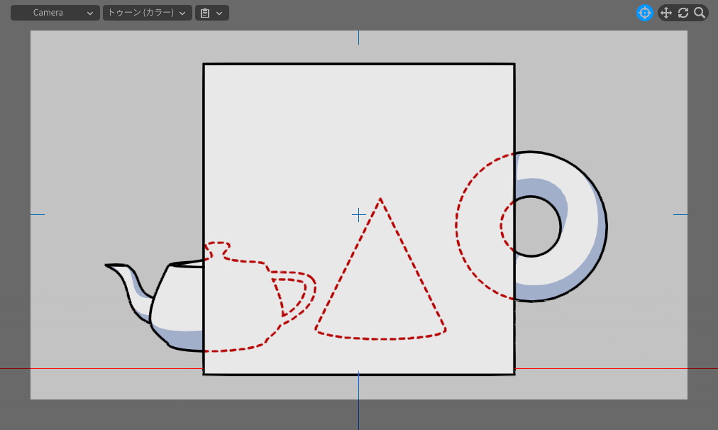The height and width of the screenshot is (430, 718).
Task: Open the トゥーン (カラー) display mode dropdown
Action: tap(147, 13)
